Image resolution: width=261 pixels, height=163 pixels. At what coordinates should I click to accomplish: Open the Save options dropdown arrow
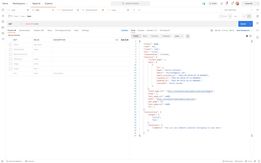tap(230, 16)
